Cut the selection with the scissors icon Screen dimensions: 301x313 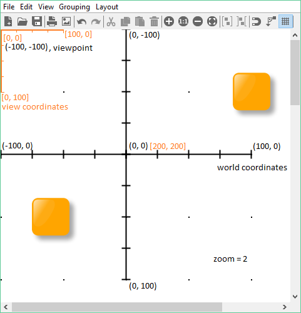(111, 21)
